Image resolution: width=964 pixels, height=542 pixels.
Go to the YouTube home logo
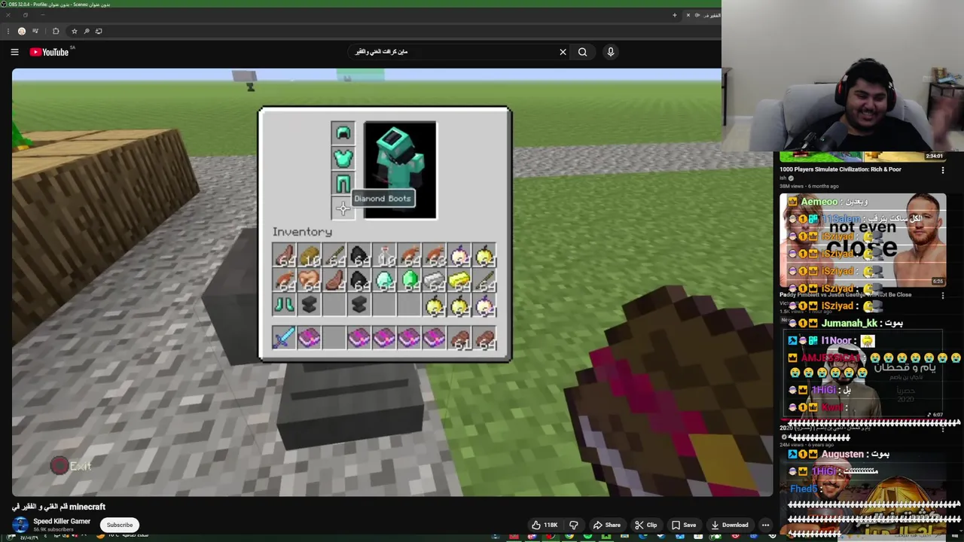tap(50, 52)
